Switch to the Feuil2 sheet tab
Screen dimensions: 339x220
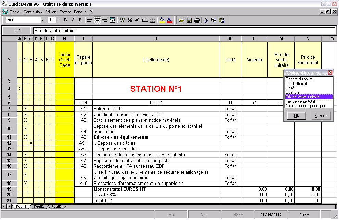39,206
